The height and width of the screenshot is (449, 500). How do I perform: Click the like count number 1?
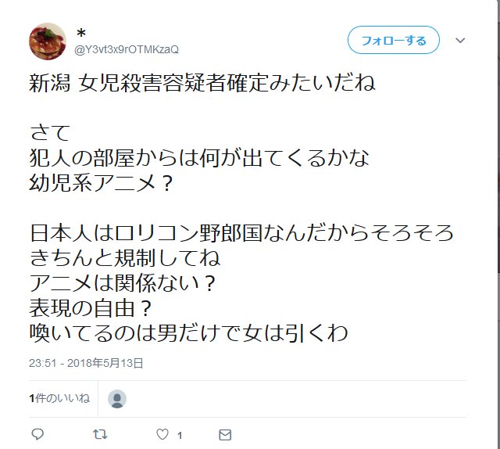pyautogui.click(x=180, y=435)
